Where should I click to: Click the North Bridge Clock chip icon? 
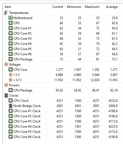11,106
